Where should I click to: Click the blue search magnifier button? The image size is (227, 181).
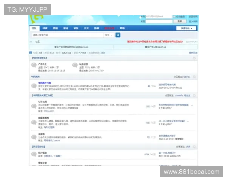(x=118, y=35)
